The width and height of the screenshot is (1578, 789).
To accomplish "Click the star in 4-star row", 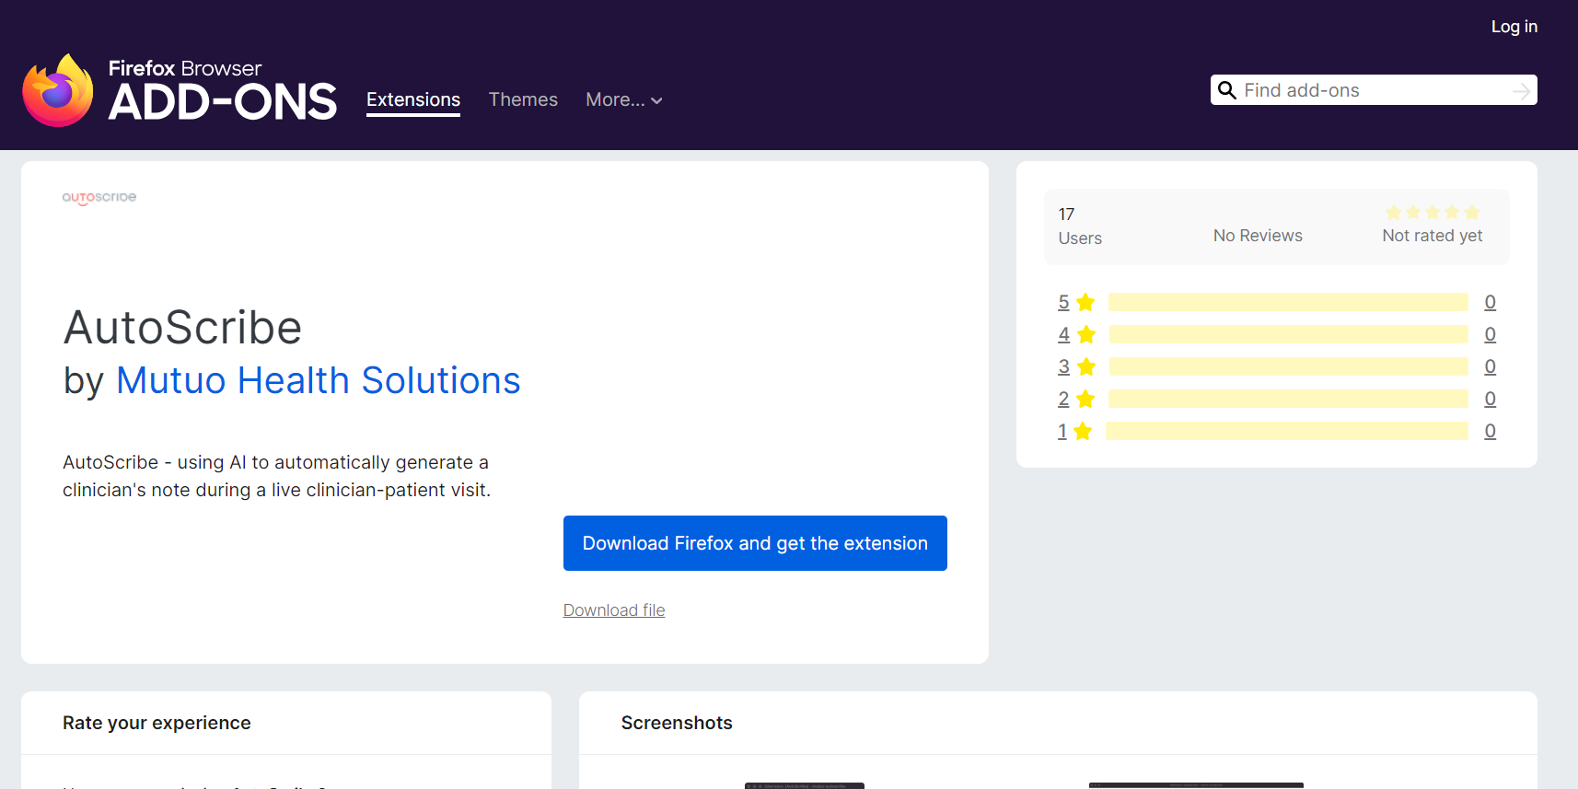I will (x=1086, y=334).
